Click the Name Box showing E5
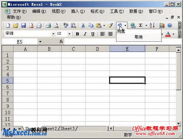Viewport: 183px width, 139px height. 19,42
